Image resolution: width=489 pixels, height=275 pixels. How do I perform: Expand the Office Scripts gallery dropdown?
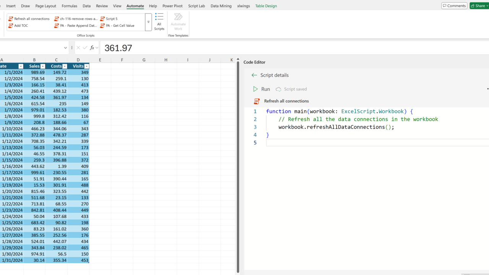tap(148, 22)
